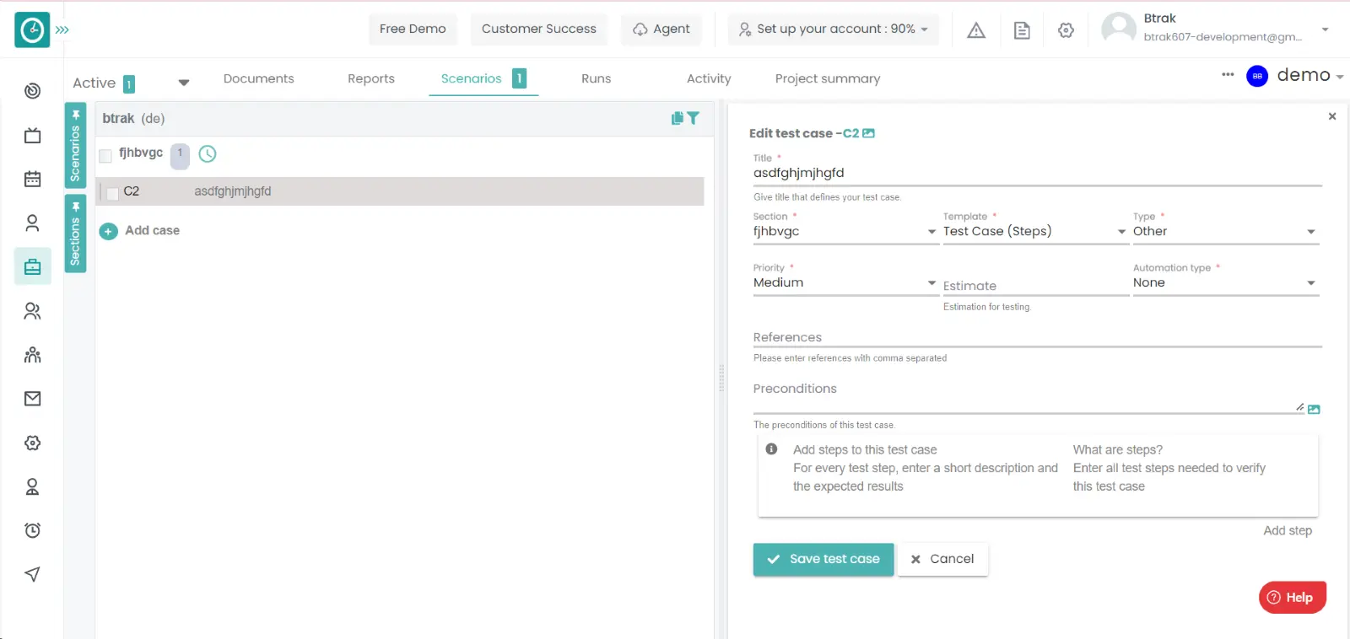The height and width of the screenshot is (639, 1350).
Task: Switch to the Runs tab
Action: click(x=596, y=78)
